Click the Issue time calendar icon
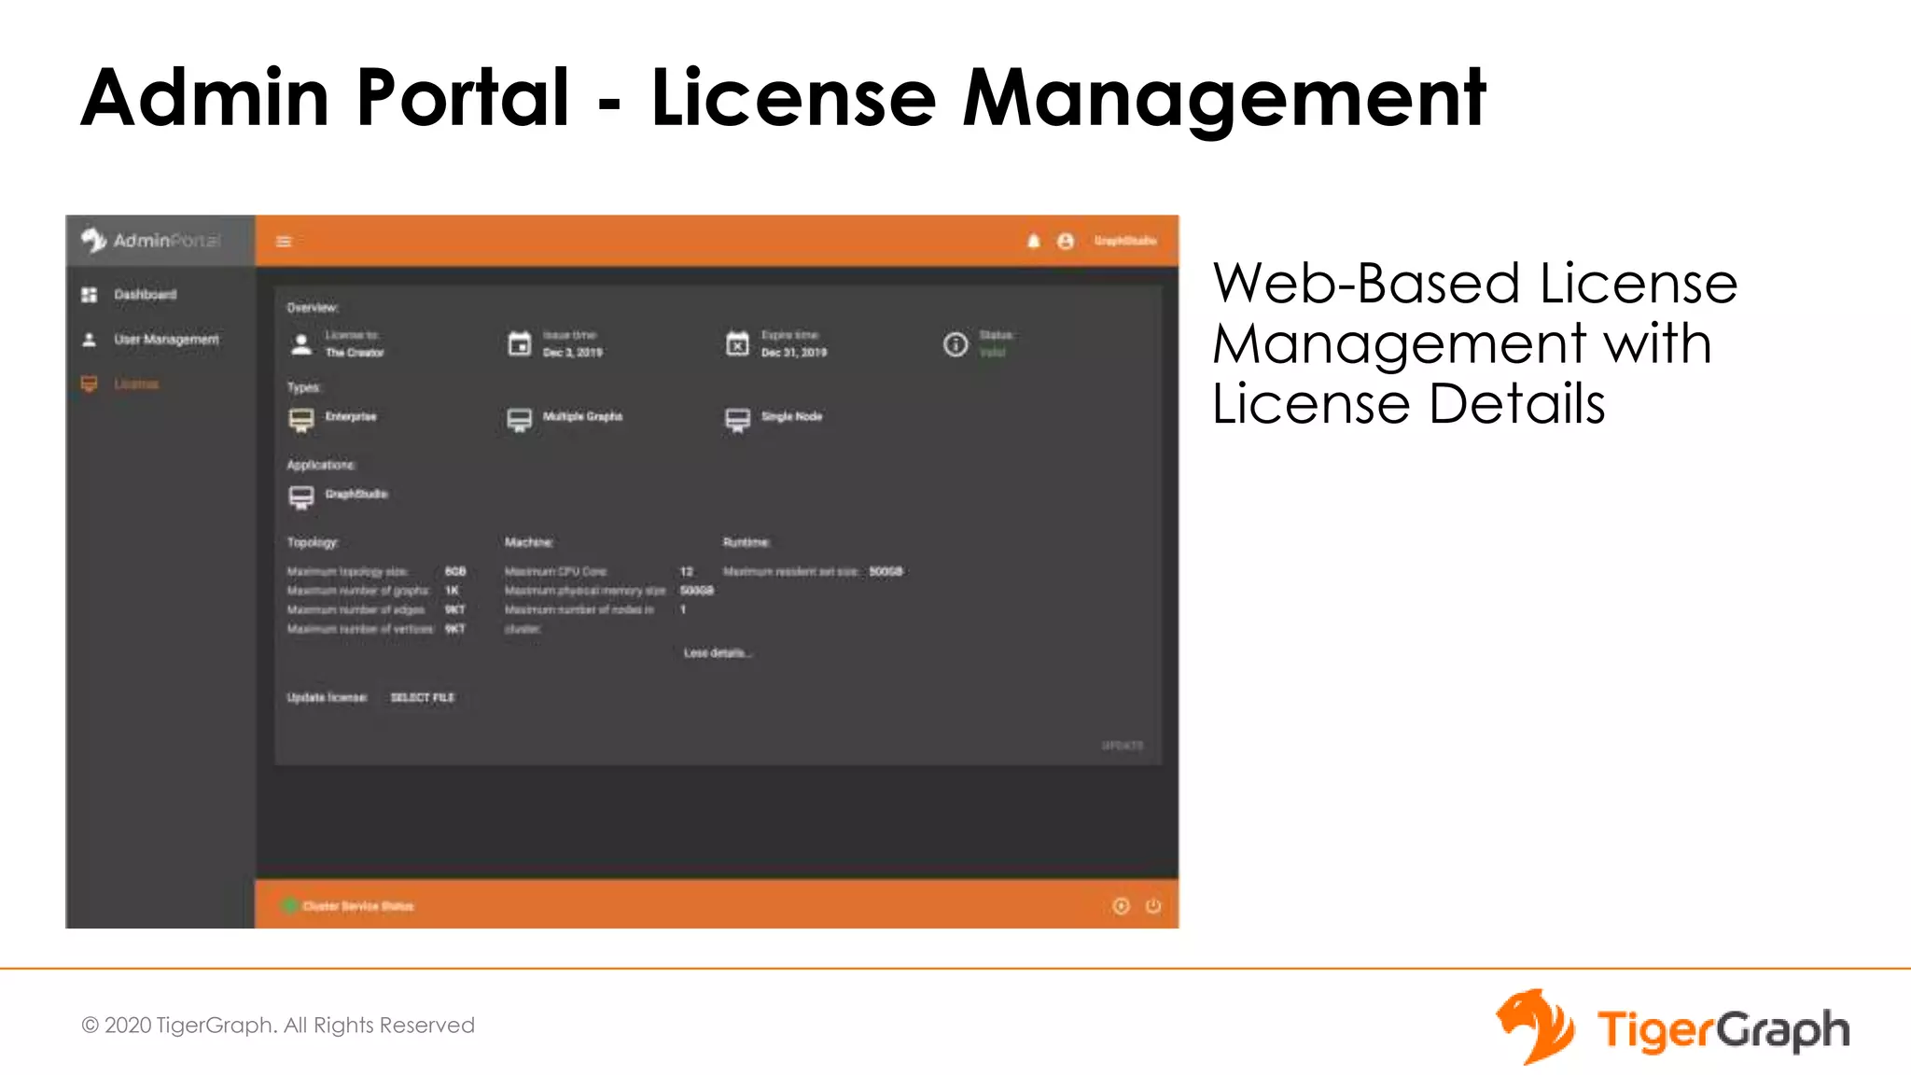This screenshot has width=1911, height=1075. coord(520,344)
